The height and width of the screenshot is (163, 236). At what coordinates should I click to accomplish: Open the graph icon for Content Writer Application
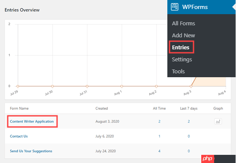coord(218,121)
